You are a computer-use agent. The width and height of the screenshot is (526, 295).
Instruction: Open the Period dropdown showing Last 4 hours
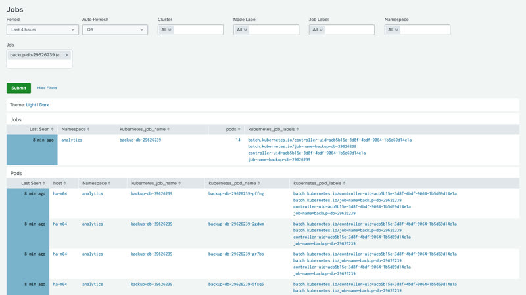(x=43, y=29)
